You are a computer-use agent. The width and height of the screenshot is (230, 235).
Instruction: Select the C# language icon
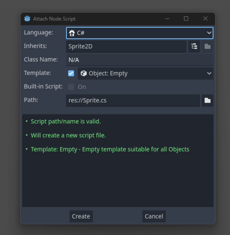coord(72,33)
